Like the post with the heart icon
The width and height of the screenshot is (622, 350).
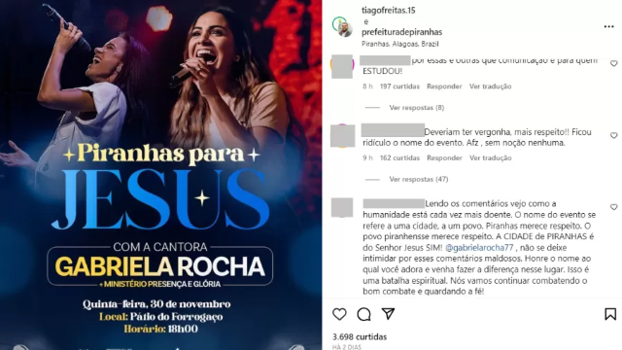point(339,314)
